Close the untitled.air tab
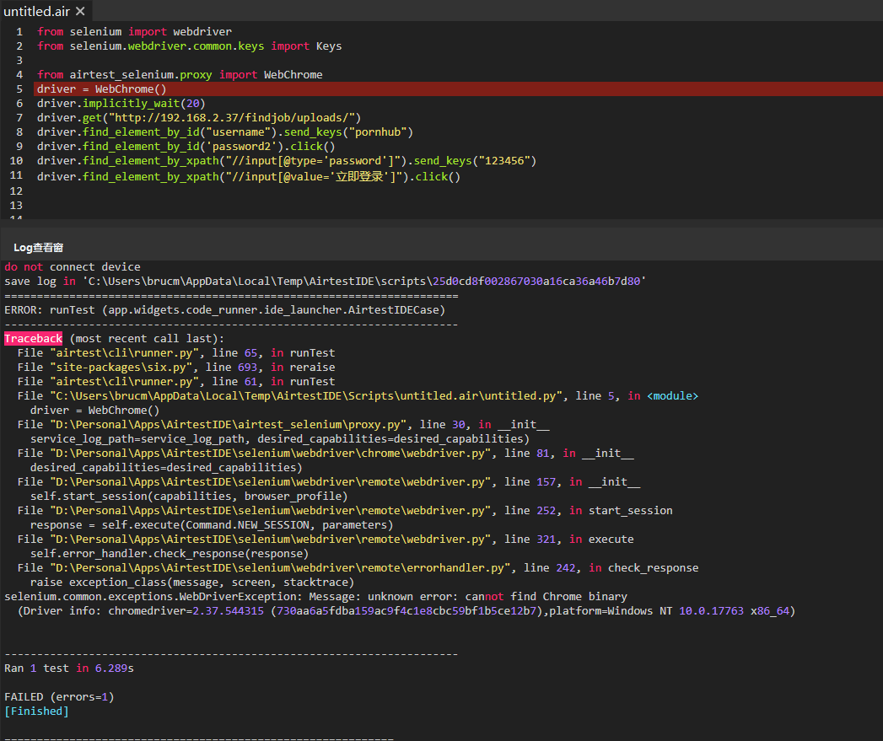The height and width of the screenshot is (741, 883). [80, 11]
